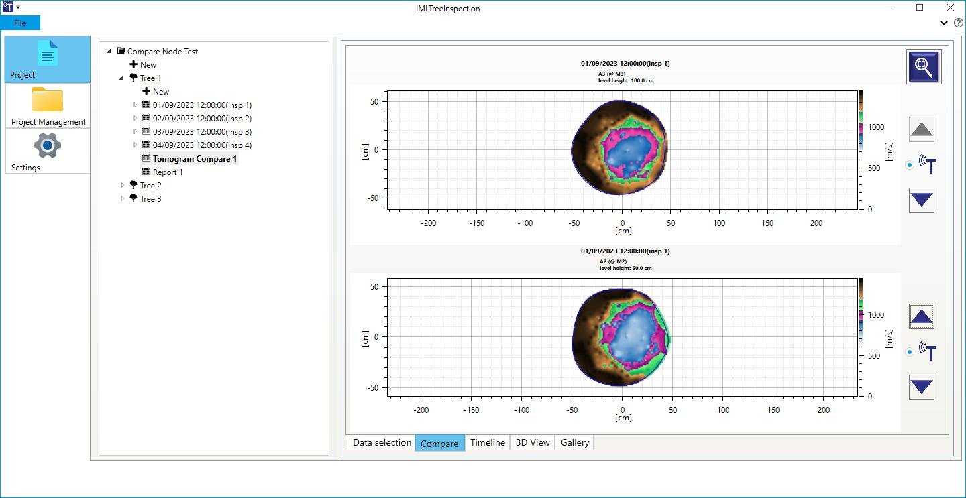
Task: Collapse the ribbon using chevron arrow
Action: 944,23
